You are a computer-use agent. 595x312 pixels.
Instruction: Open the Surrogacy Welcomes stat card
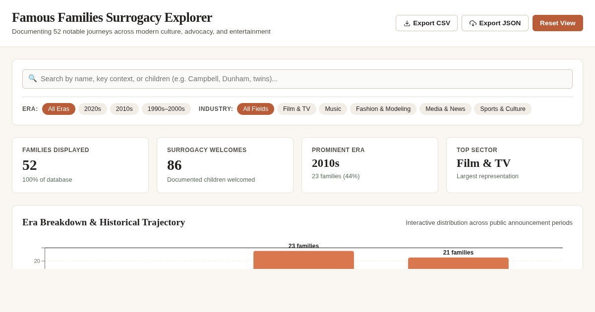coord(225,165)
